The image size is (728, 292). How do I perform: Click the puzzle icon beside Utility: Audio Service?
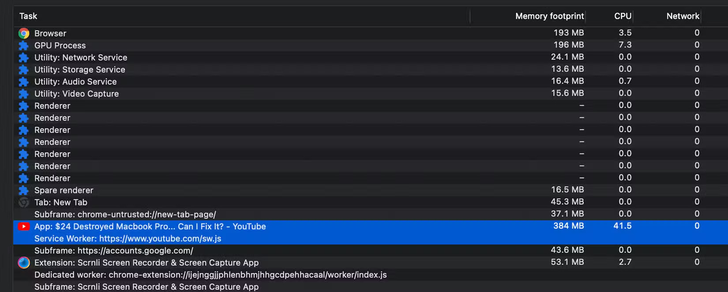coord(24,82)
